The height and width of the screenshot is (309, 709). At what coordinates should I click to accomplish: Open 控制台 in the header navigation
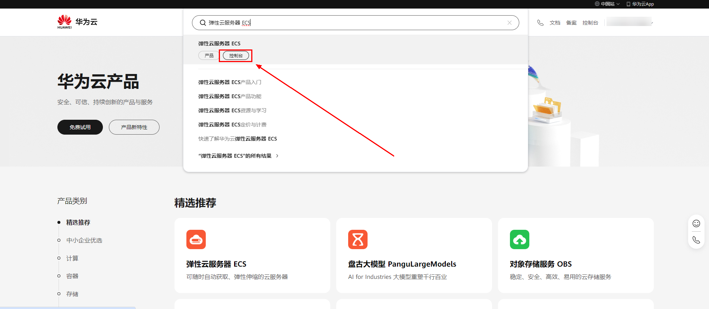tap(590, 23)
